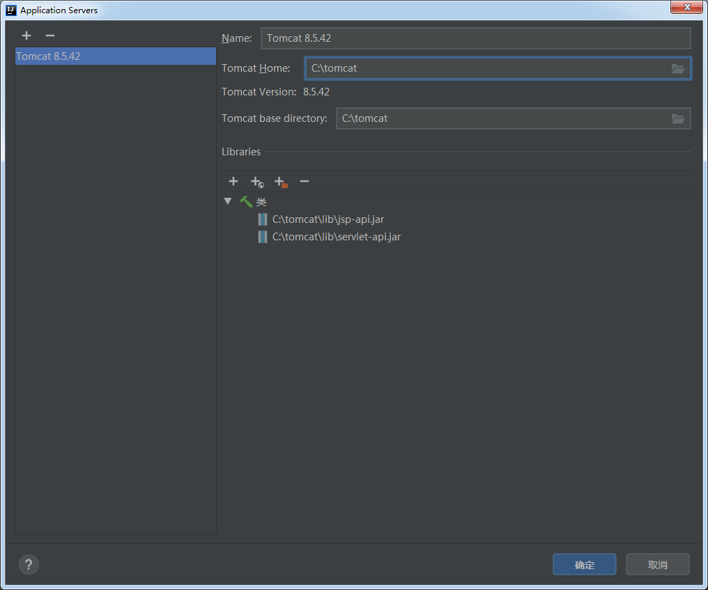Click the Tomcat Version 8.5.42 value
Screen dimensions: 708x590
tap(316, 92)
